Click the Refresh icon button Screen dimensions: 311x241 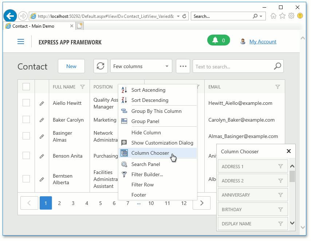point(101,66)
